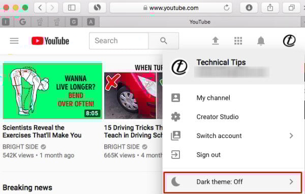305x194 pixels.
Task: Switch to the first pinned 'I' tab
Action: tap(6, 22)
